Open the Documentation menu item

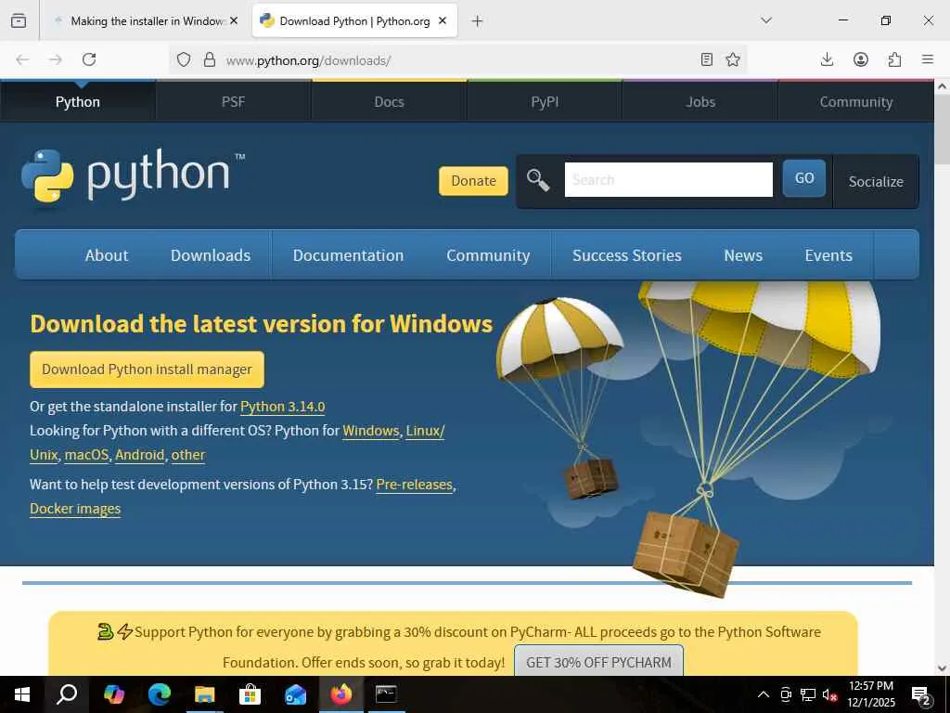coord(348,255)
